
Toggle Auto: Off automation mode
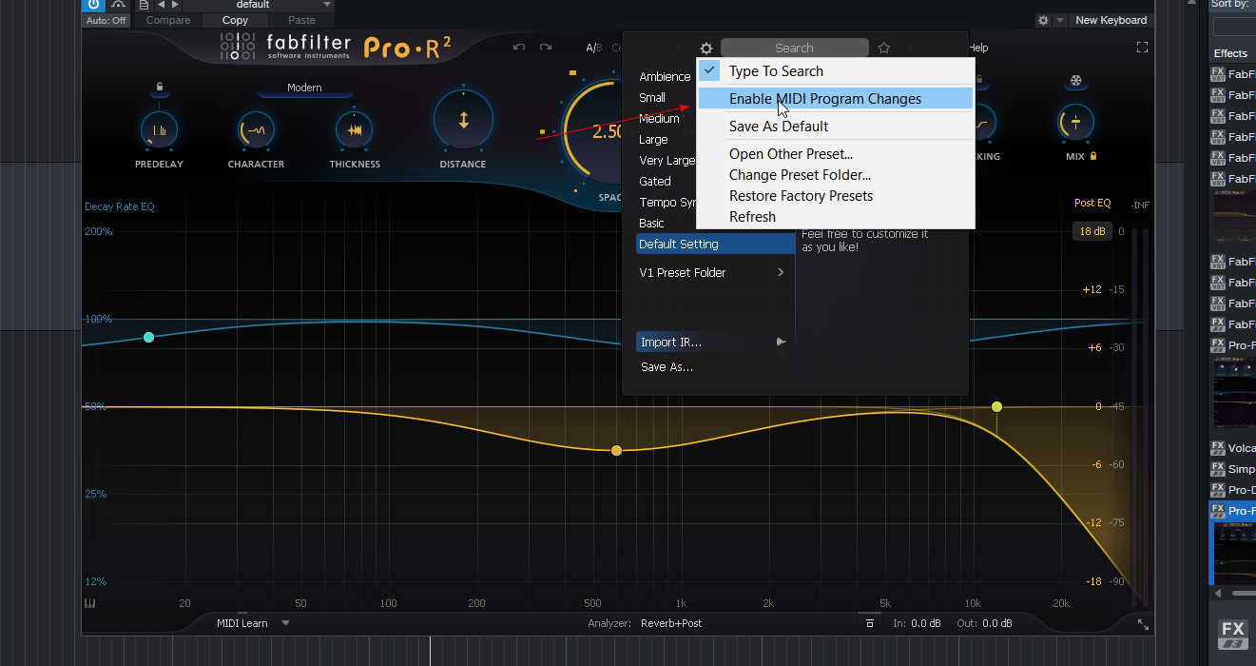(x=106, y=20)
